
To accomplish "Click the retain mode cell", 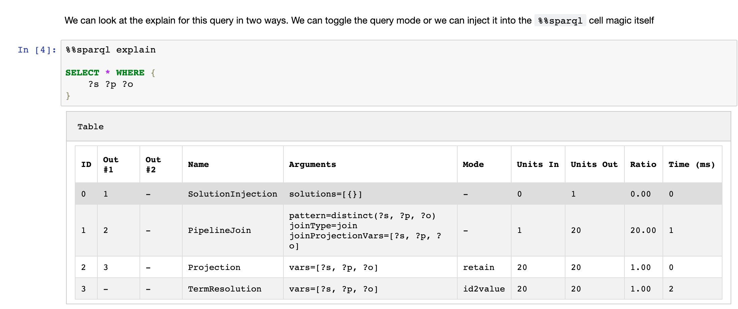I will pyautogui.click(x=479, y=268).
